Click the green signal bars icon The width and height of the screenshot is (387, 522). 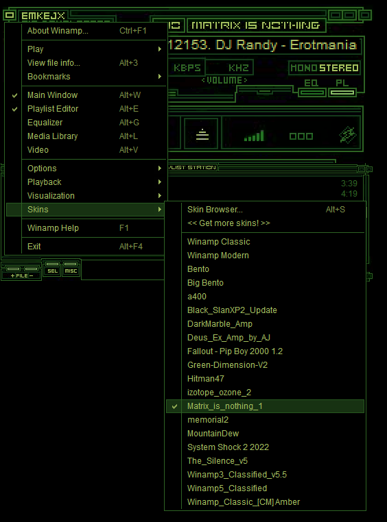click(x=254, y=136)
